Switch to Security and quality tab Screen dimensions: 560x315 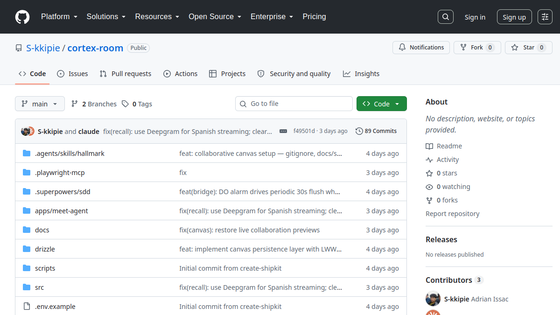tap(294, 74)
